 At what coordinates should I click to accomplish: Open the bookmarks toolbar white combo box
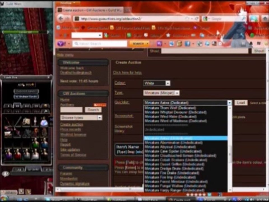pyautogui.click(x=87, y=35)
